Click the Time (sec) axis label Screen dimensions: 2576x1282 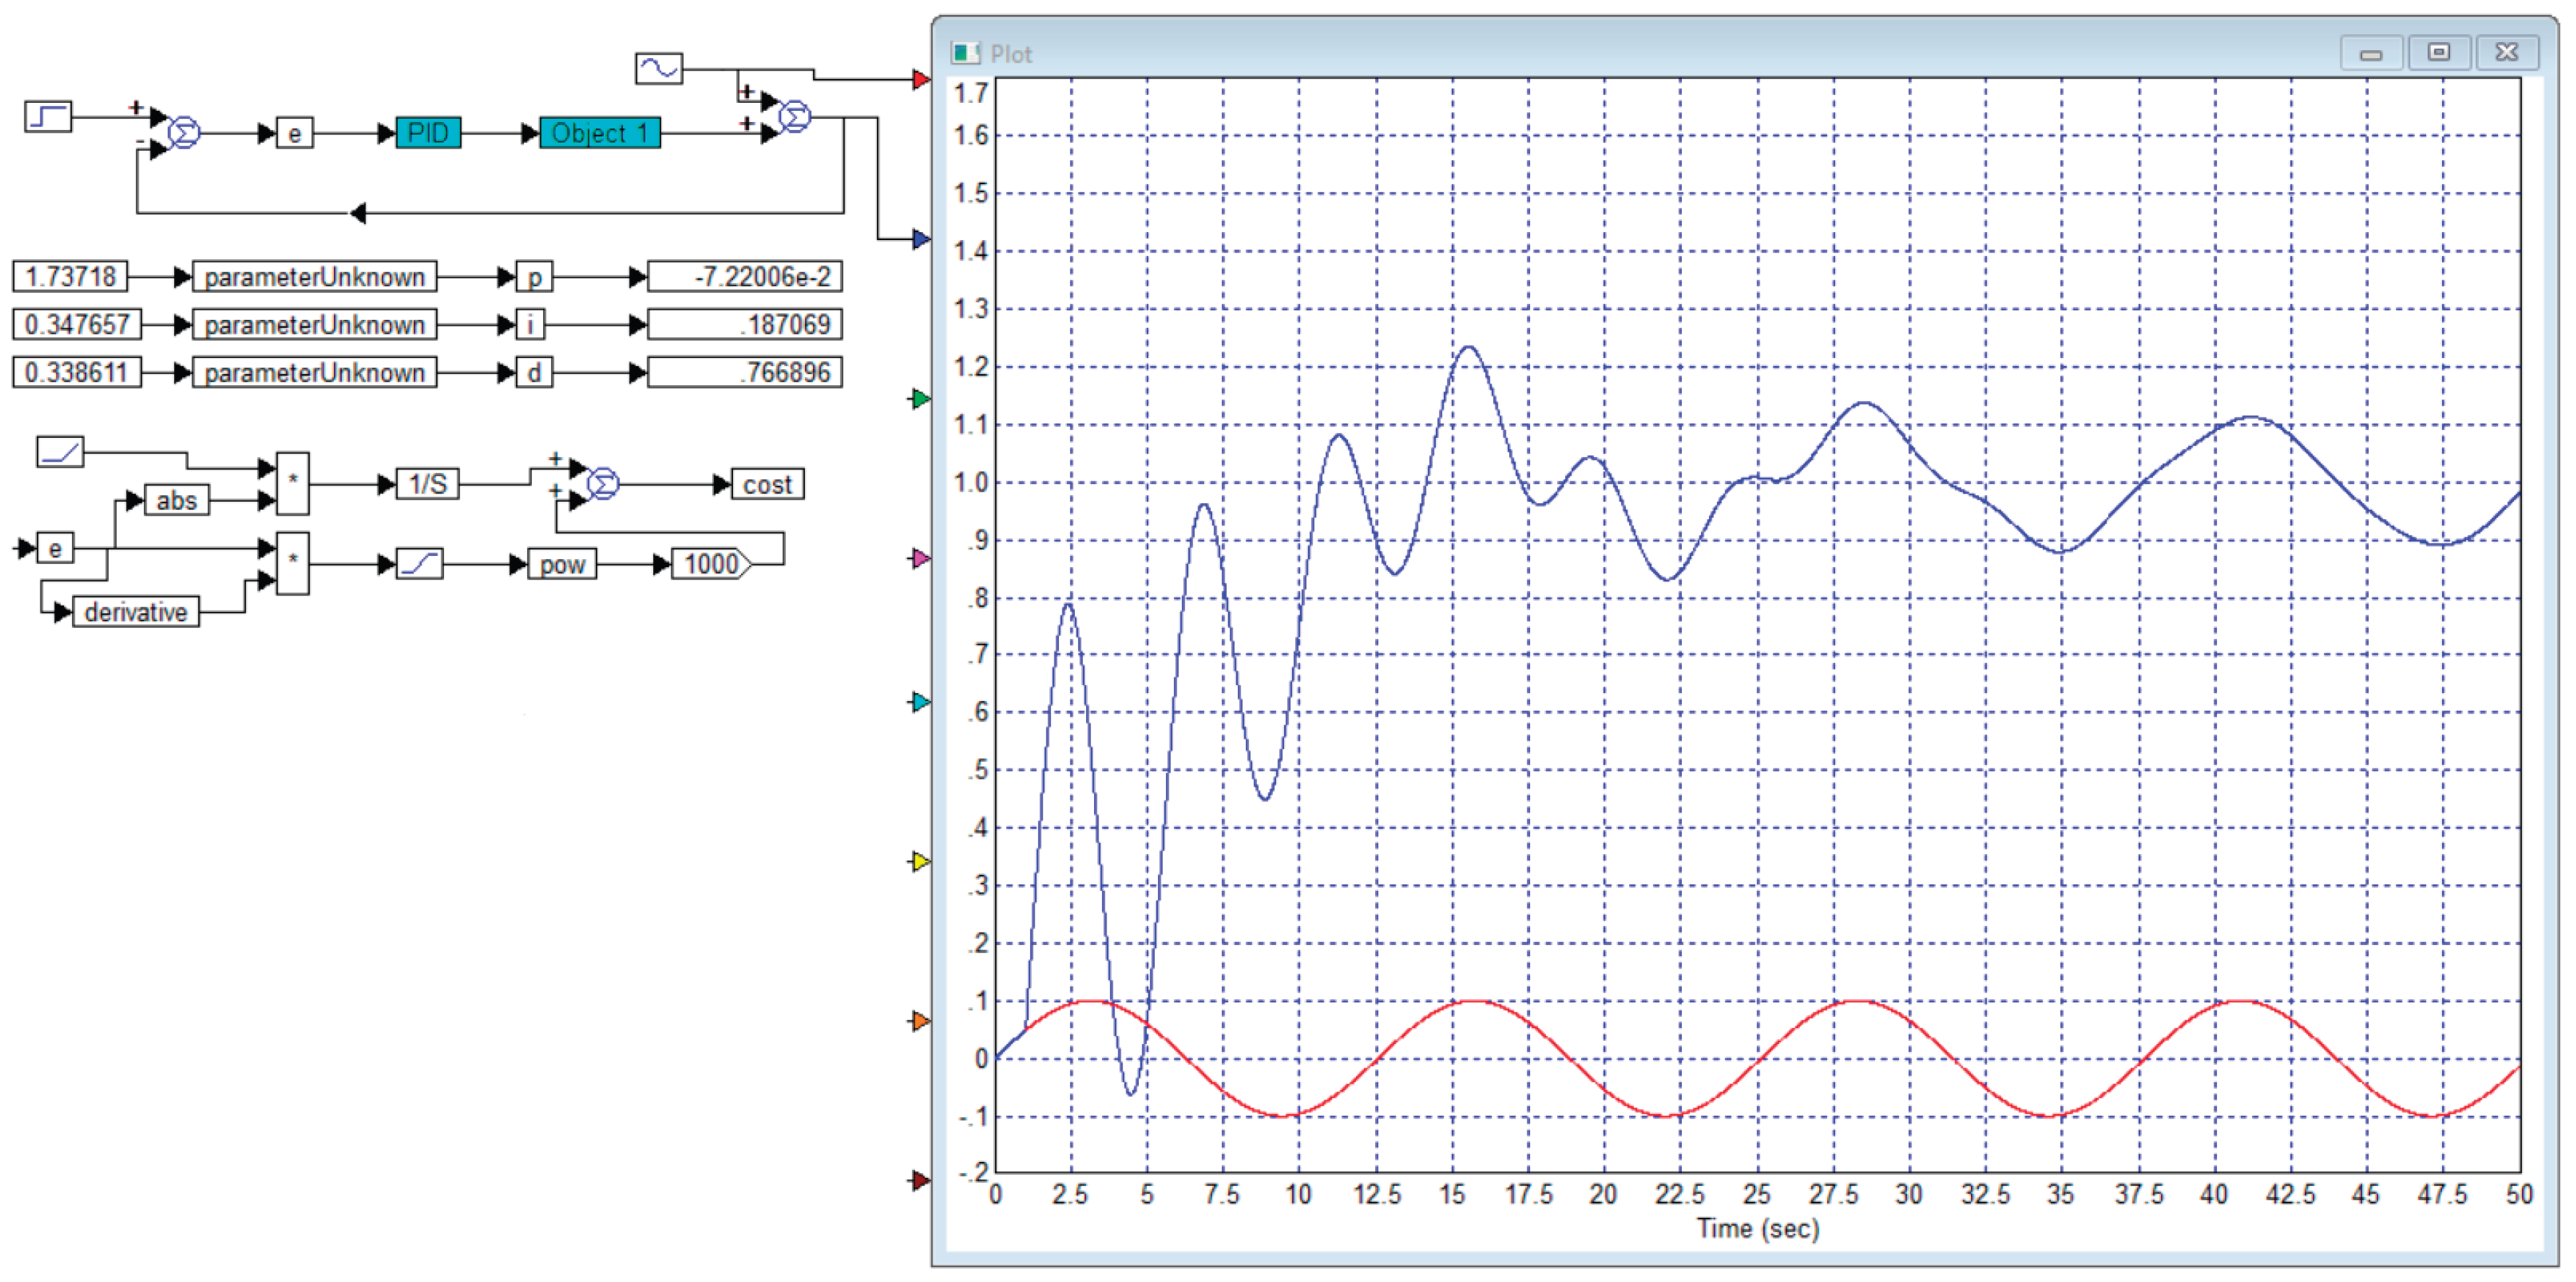tap(1757, 1228)
